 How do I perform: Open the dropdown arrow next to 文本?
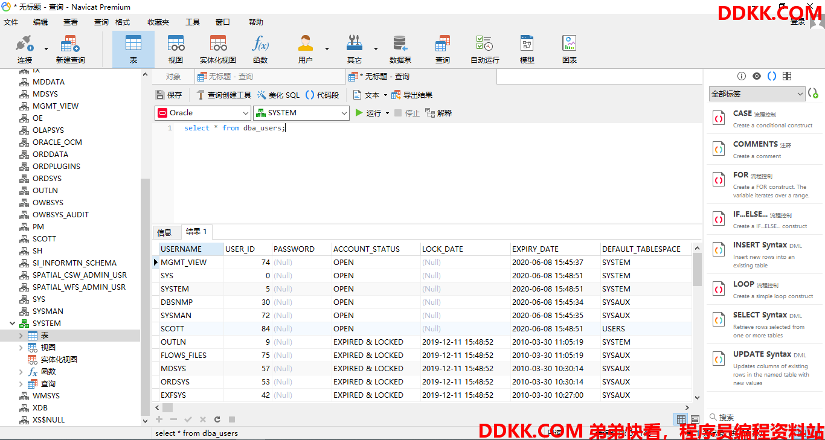pos(385,95)
